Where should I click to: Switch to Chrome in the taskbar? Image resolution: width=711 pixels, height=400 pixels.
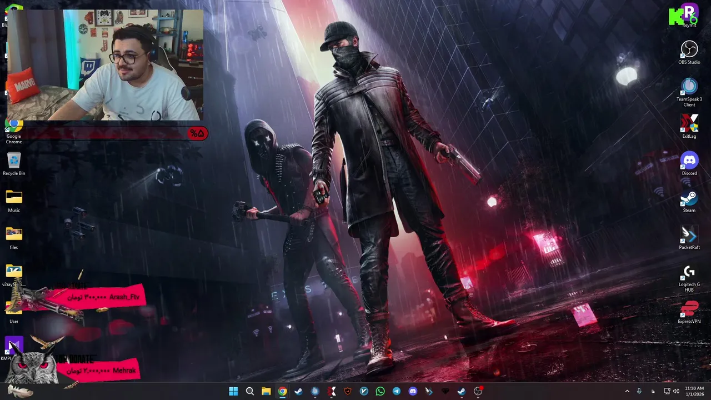point(282,391)
